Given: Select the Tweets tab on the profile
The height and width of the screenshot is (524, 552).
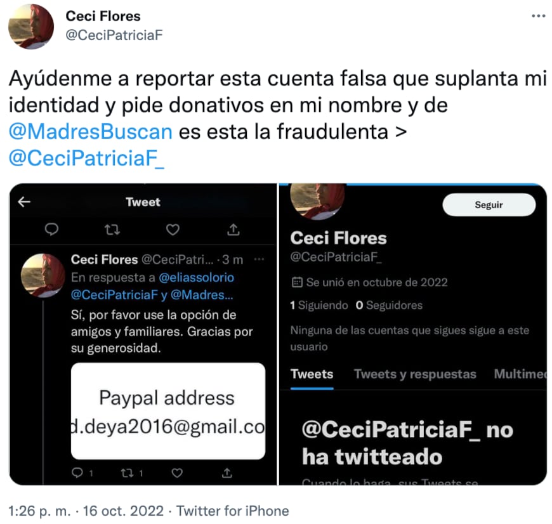Looking at the screenshot, I should click(x=312, y=374).
